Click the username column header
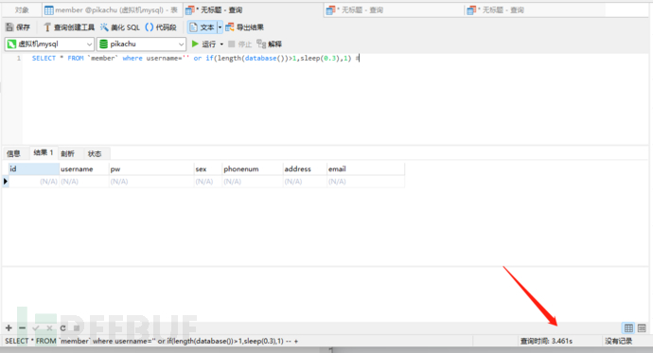 click(x=83, y=168)
